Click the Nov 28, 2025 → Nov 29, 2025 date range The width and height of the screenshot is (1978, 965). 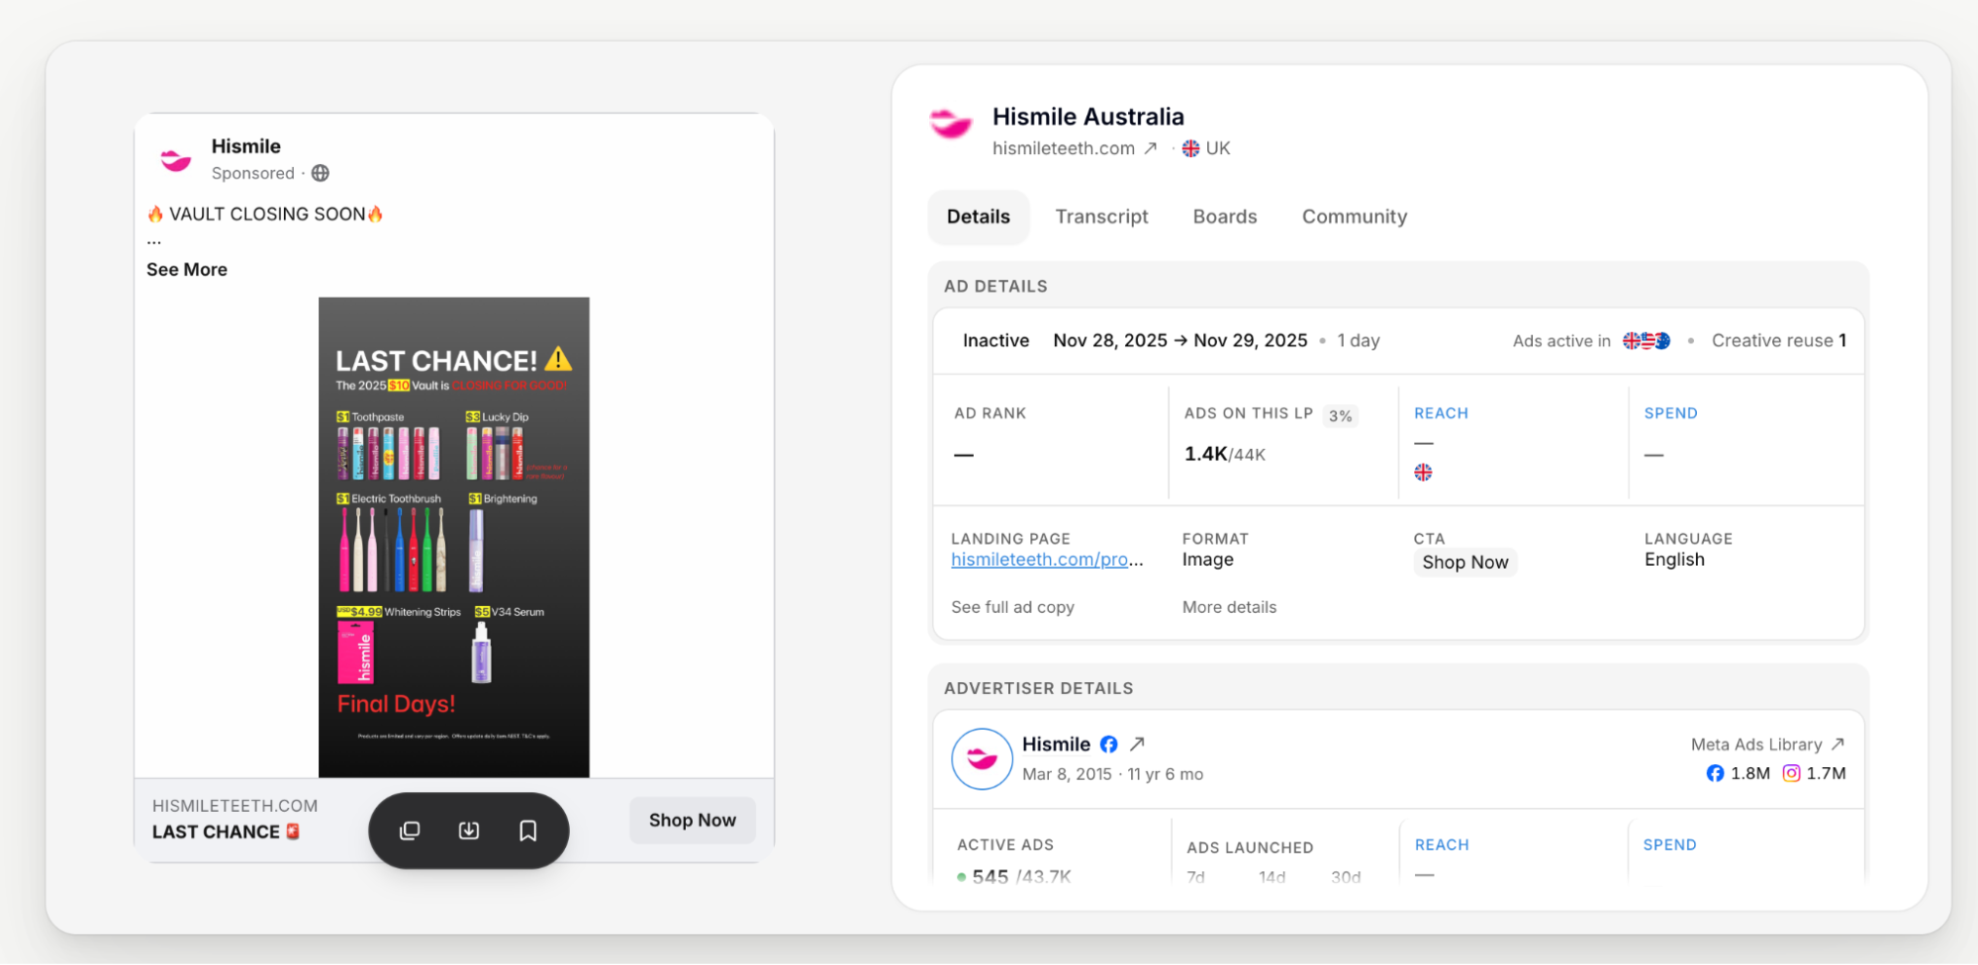[1180, 341]
